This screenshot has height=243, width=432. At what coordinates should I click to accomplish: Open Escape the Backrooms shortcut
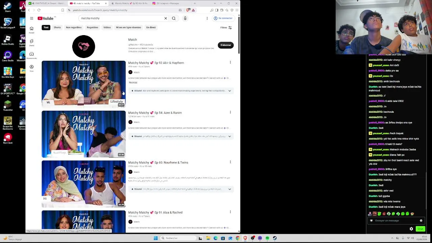coord(7,123)
